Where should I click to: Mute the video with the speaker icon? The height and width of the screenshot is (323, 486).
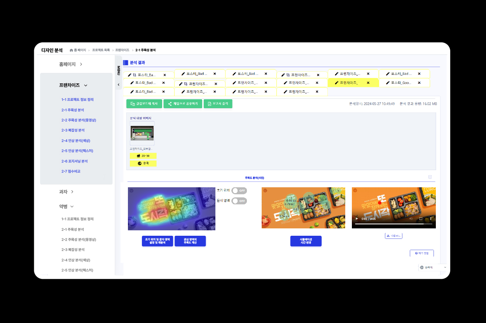tap(411, 219)
